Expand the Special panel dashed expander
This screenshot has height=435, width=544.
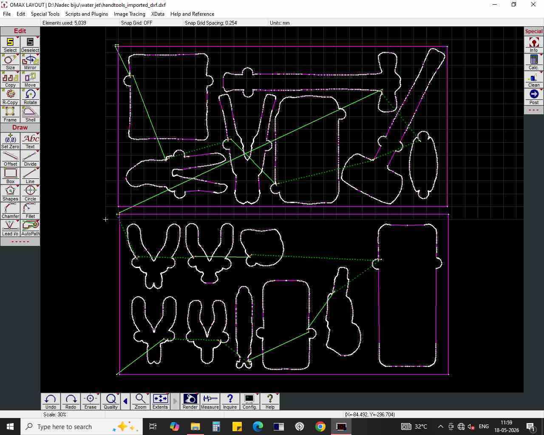tap(534, 110)
